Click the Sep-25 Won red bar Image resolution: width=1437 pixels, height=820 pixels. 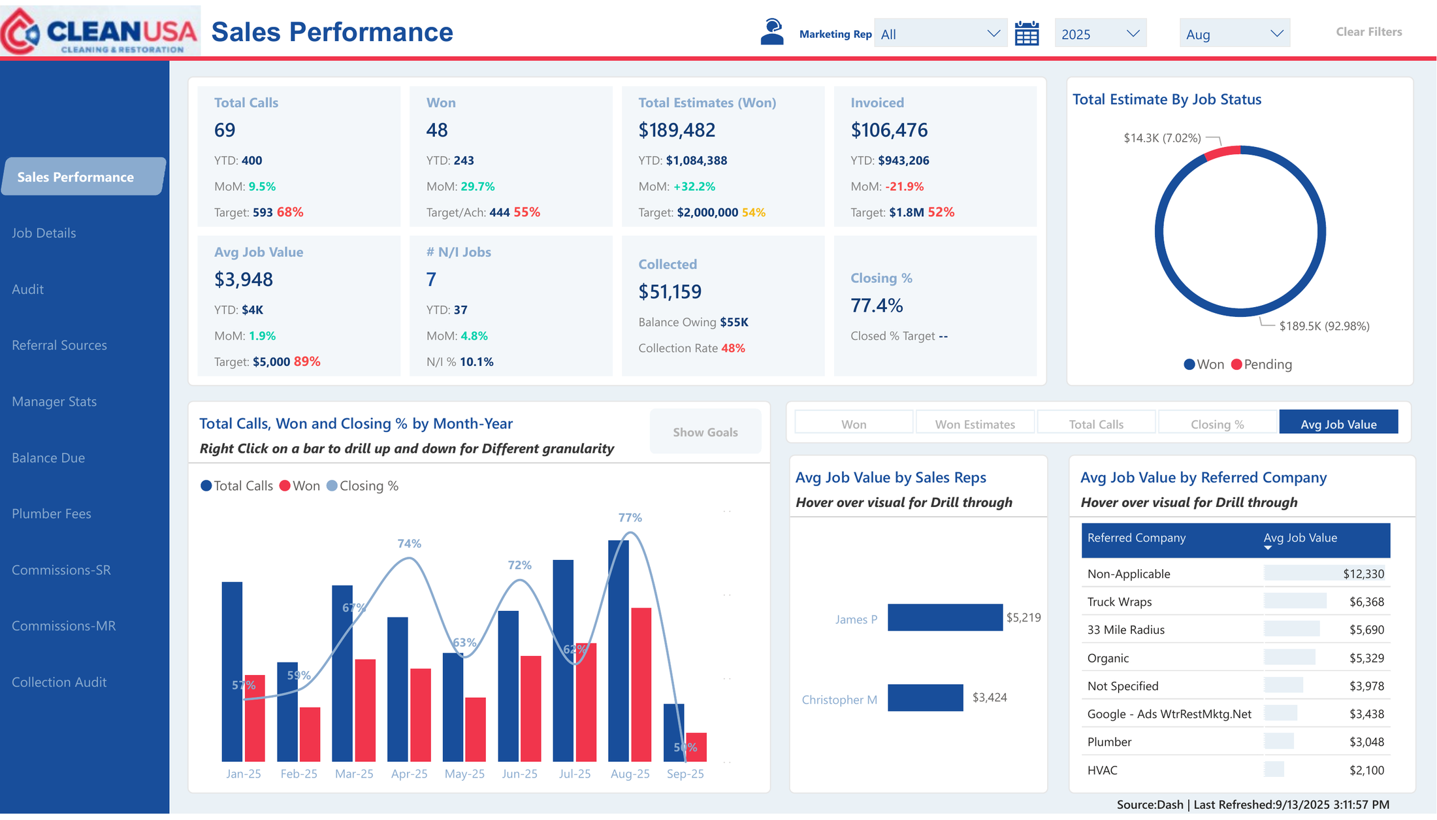point(696,747)
